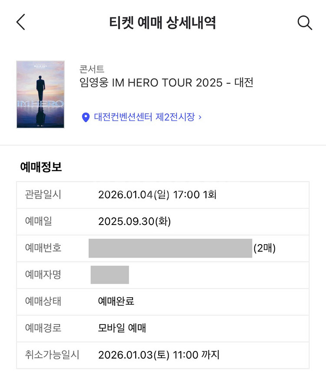326x371 pixels.
Task: Select the 예매상태 row label
Action: (43, 301)
